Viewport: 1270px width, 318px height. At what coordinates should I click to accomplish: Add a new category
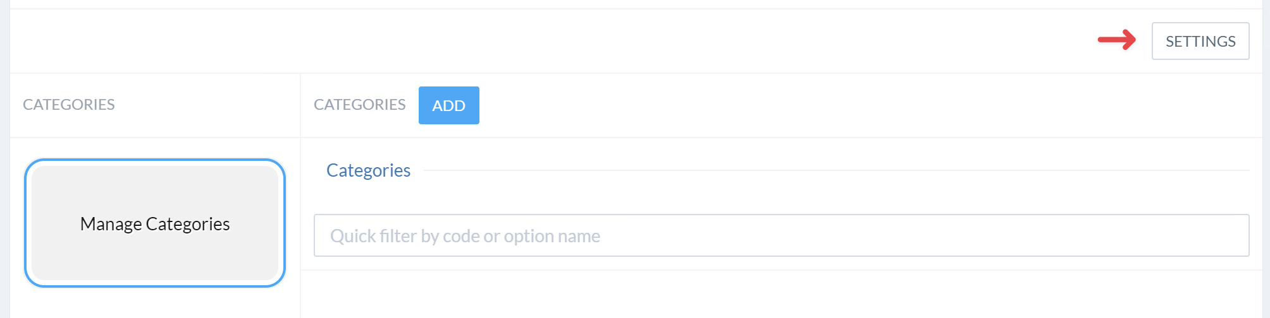(x=448, y=105)
